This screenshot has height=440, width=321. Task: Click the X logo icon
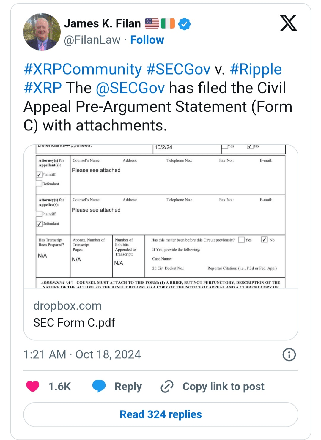[288, 23]
